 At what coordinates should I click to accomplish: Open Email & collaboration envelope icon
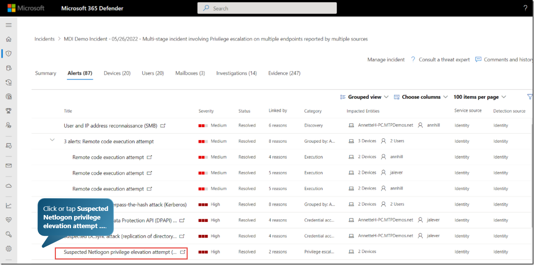(x=9, y=166)
